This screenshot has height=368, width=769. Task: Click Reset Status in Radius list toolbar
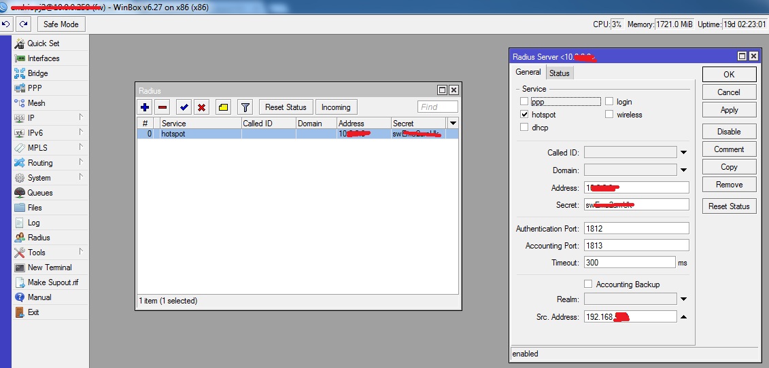tap(286, 107)
